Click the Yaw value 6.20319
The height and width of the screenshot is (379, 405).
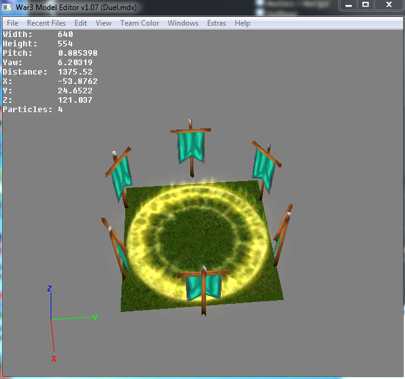(75, 62)
